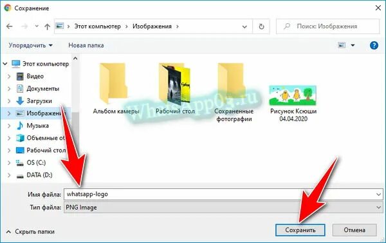The width and height of the screenshot is (386, 243).
Task: Create a folder with 'Новая папка'
Action: 86,45
